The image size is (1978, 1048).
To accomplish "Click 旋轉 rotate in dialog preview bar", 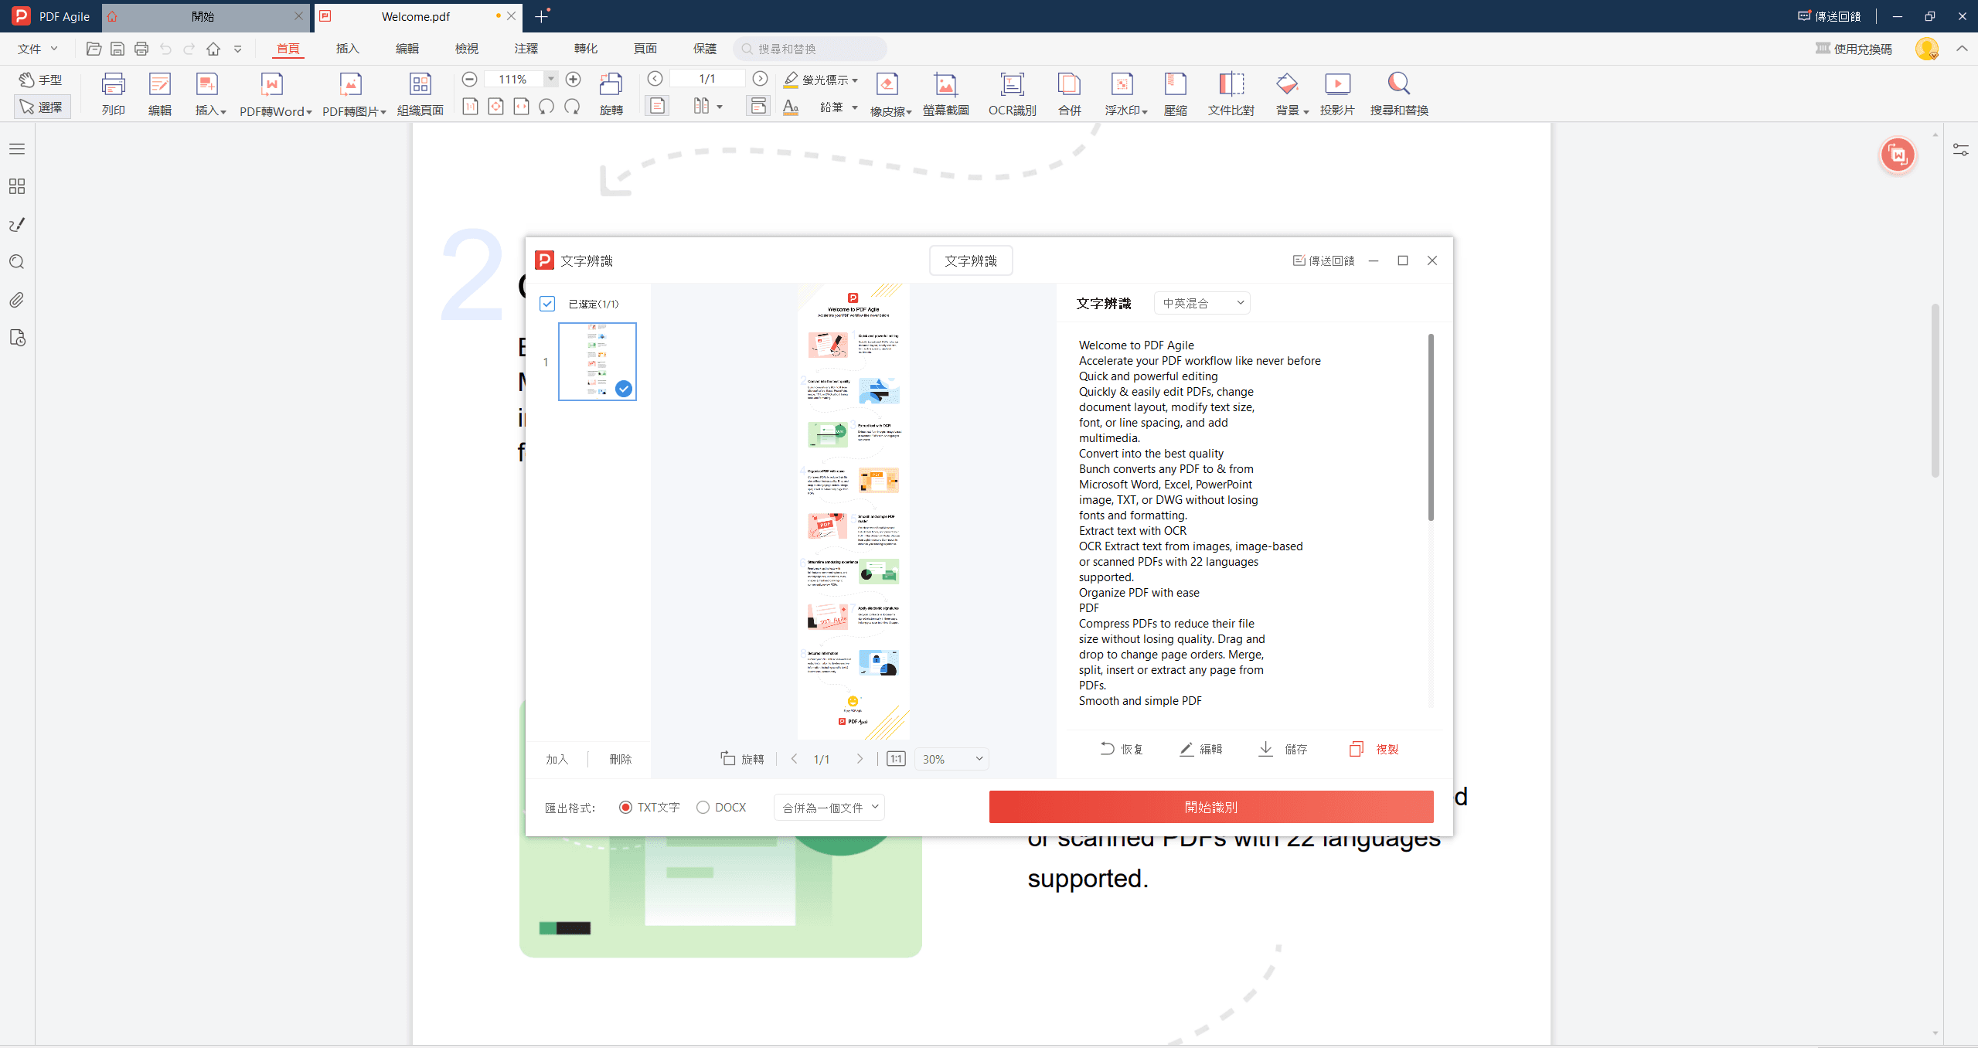I will pos(742,759).
